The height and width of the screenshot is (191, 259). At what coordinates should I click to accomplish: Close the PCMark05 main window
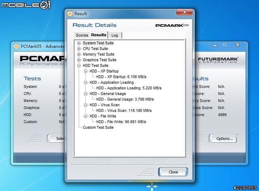(x=238, y=45)
